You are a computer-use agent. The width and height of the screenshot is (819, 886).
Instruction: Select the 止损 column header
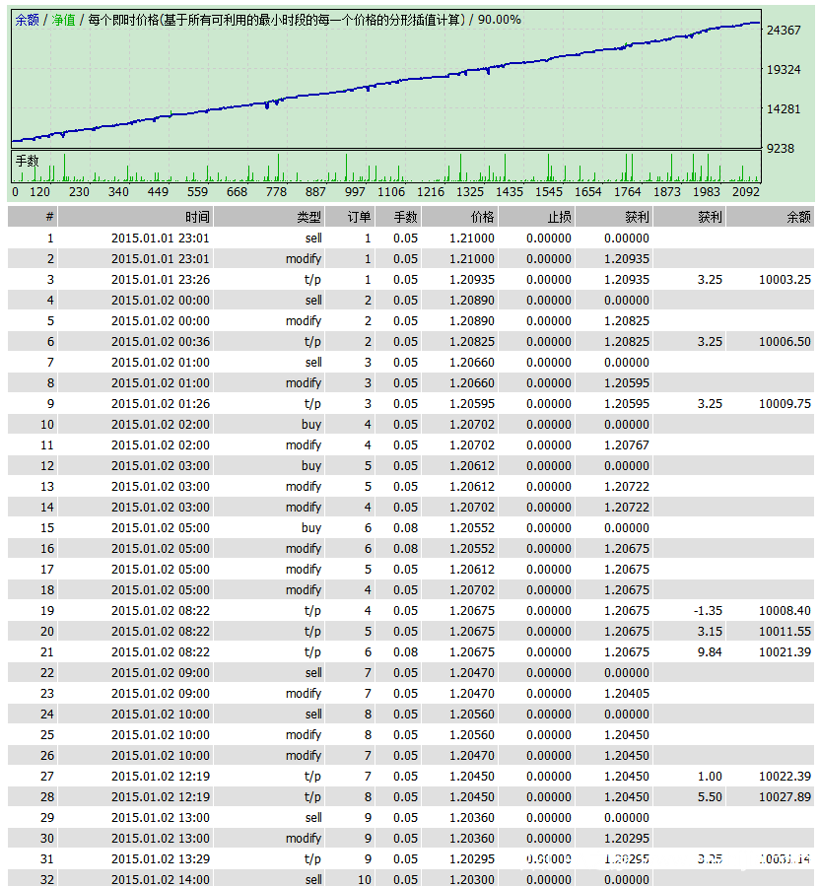coord(559,217)
